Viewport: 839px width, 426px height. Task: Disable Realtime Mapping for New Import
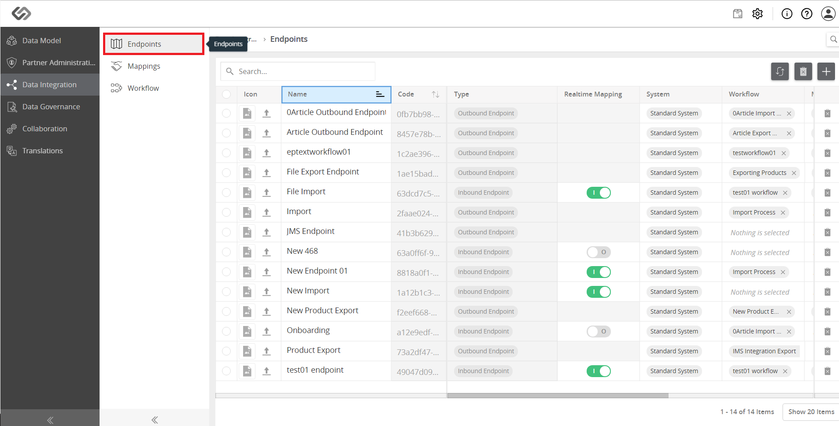(599, 292)
